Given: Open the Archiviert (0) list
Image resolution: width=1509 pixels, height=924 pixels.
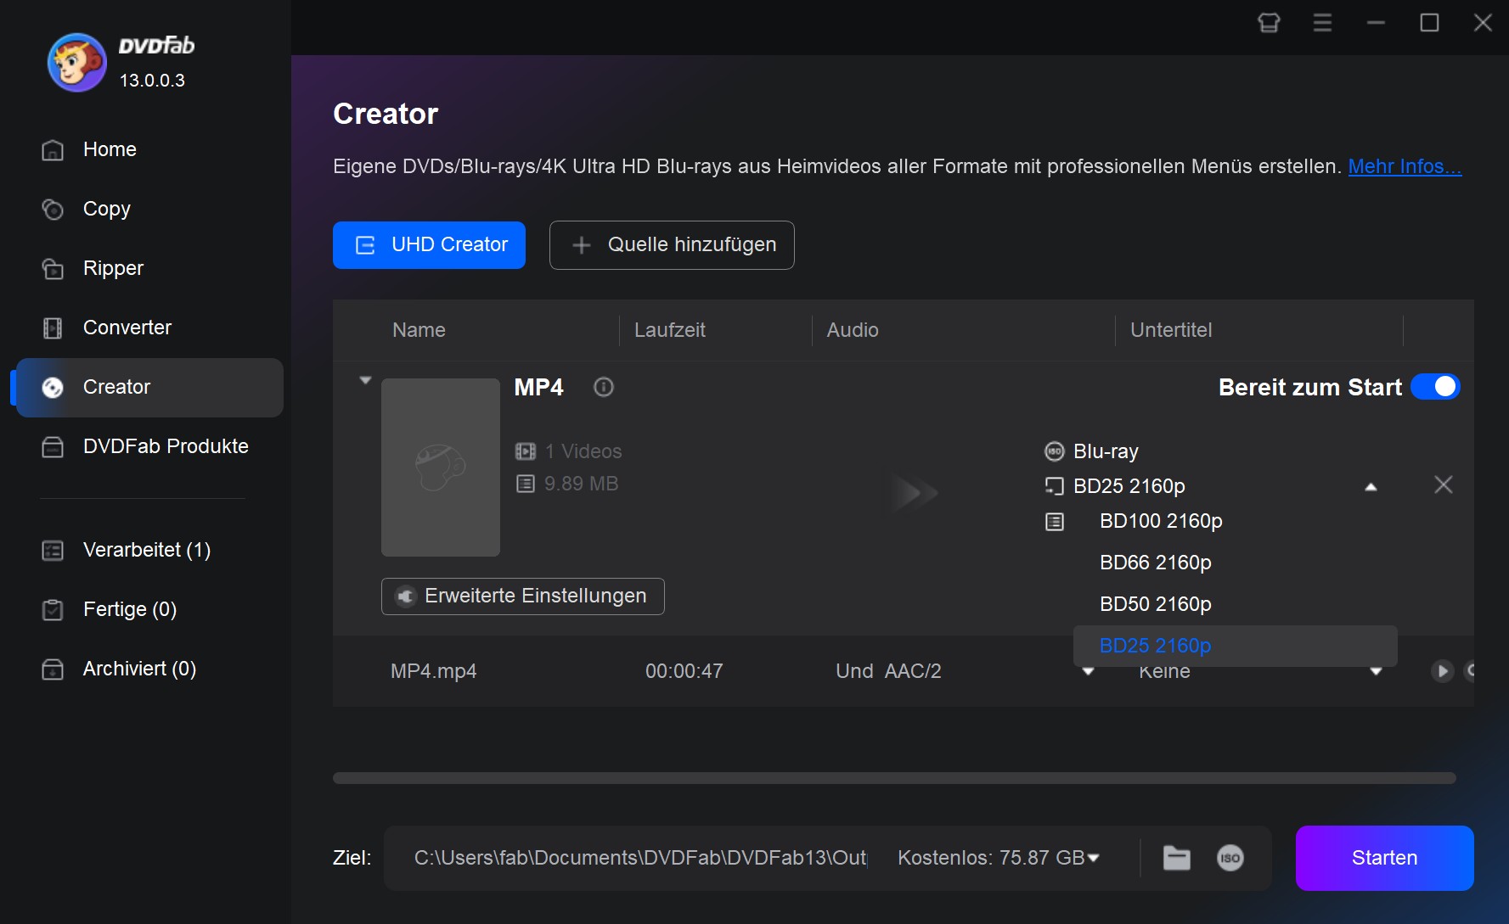Looking at the screenshot, I should tap(149, 669).
